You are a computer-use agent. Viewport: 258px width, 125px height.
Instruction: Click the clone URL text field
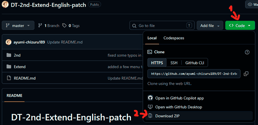pos(194,74)
